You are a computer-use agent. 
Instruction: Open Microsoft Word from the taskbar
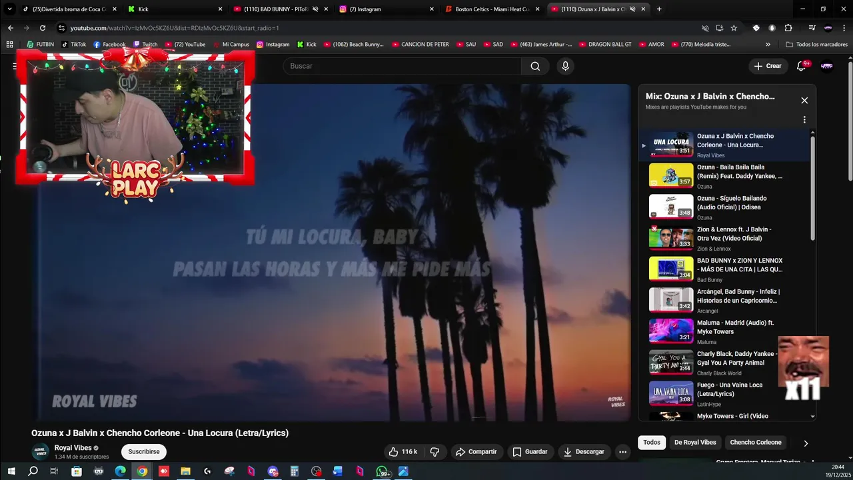coord(338,471)
